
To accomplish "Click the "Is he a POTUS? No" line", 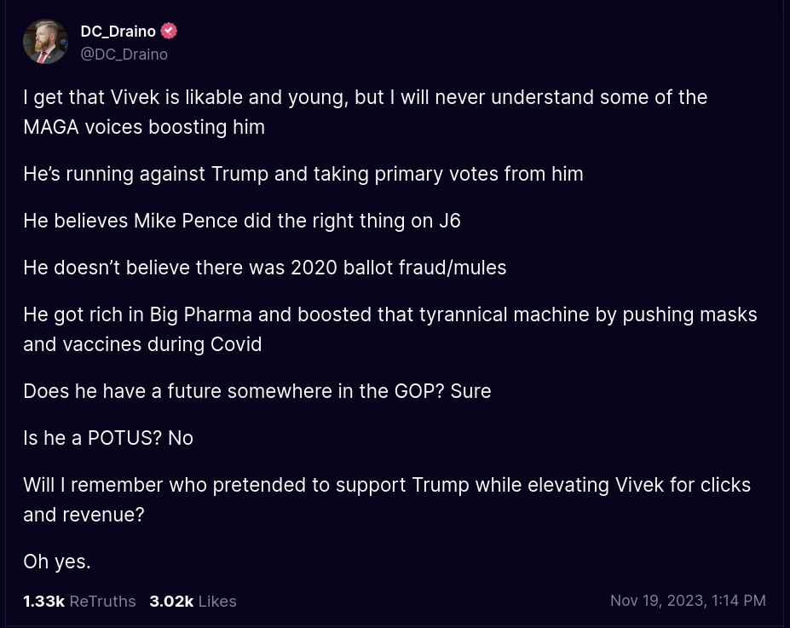I will point(108,438).
